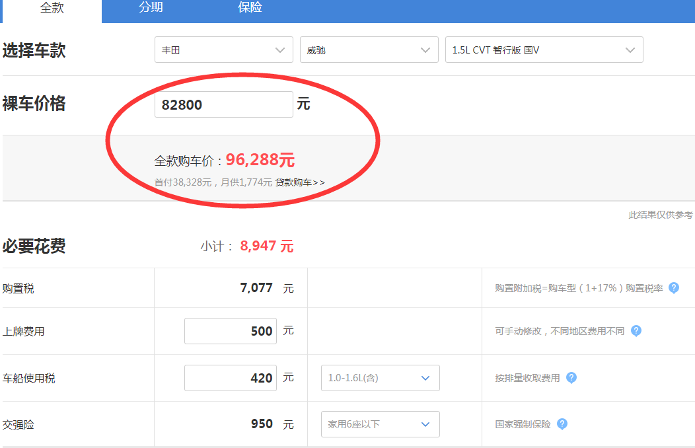Open the 家用6座以下 seat type dropdown
695x448 pixels.
click(381, 424)
